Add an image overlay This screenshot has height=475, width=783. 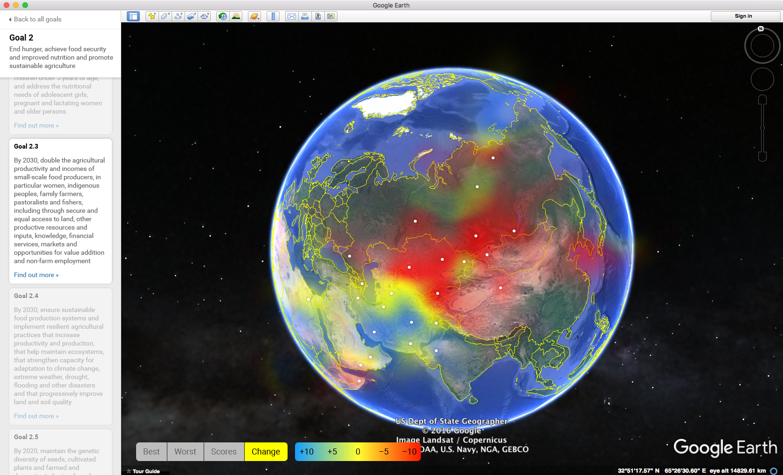[191, 16]
